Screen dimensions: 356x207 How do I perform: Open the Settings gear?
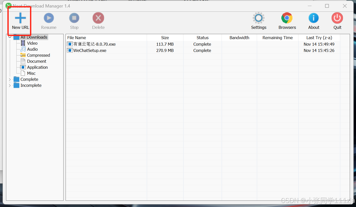pyautogui.click(x=259, y=21)
